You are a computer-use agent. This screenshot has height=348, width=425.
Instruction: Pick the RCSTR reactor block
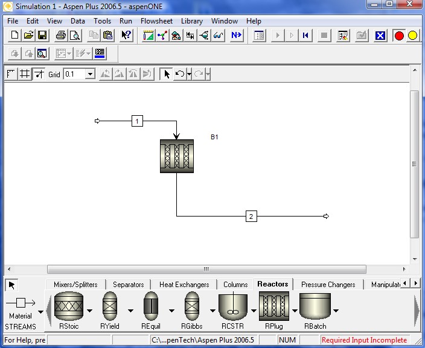point(232,306)
